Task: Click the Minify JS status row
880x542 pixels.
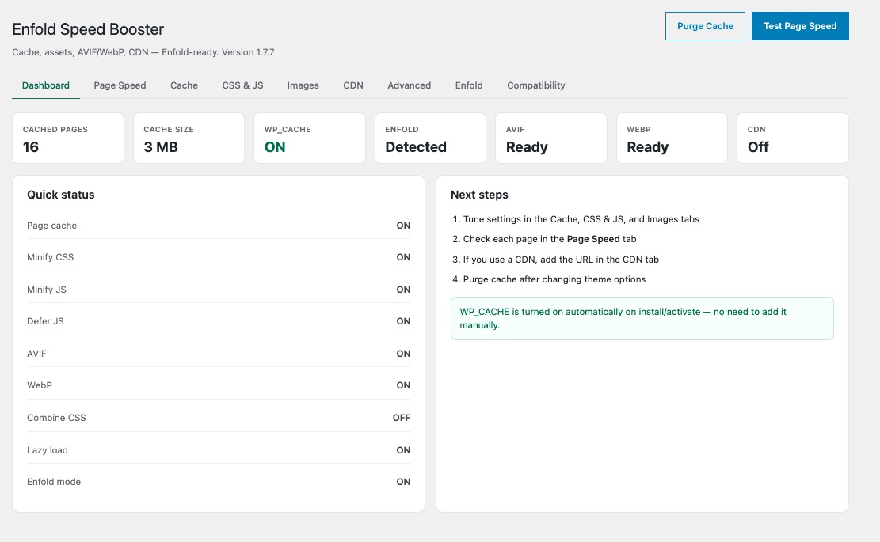Action: pos(219,290)
